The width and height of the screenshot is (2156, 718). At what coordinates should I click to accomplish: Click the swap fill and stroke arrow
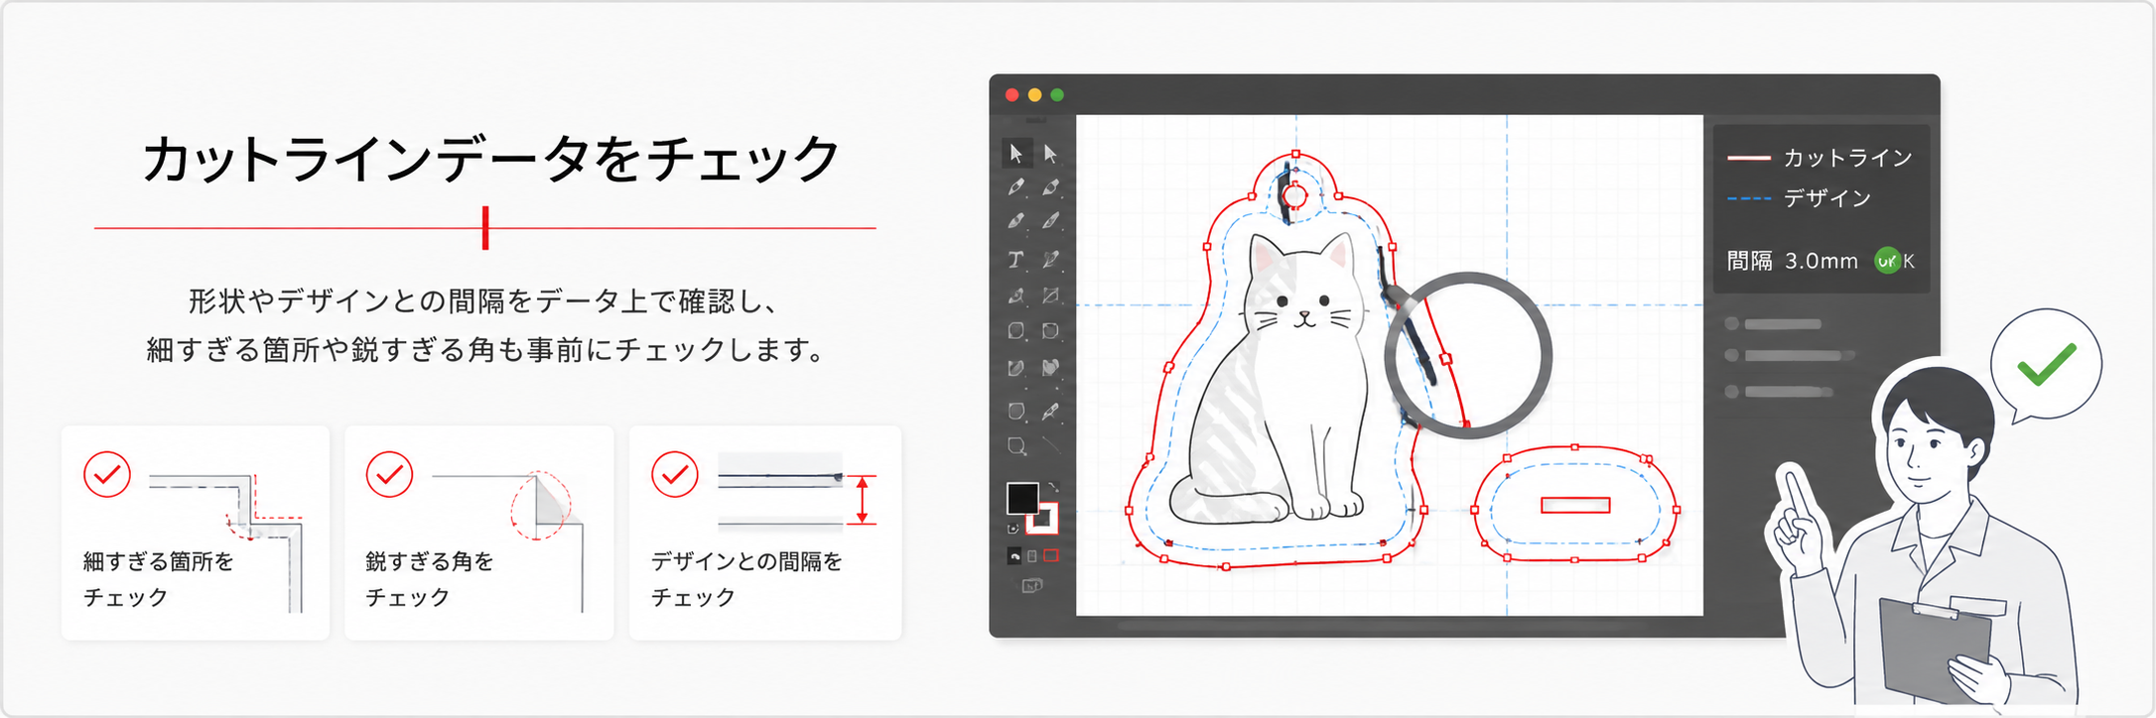1054,487
